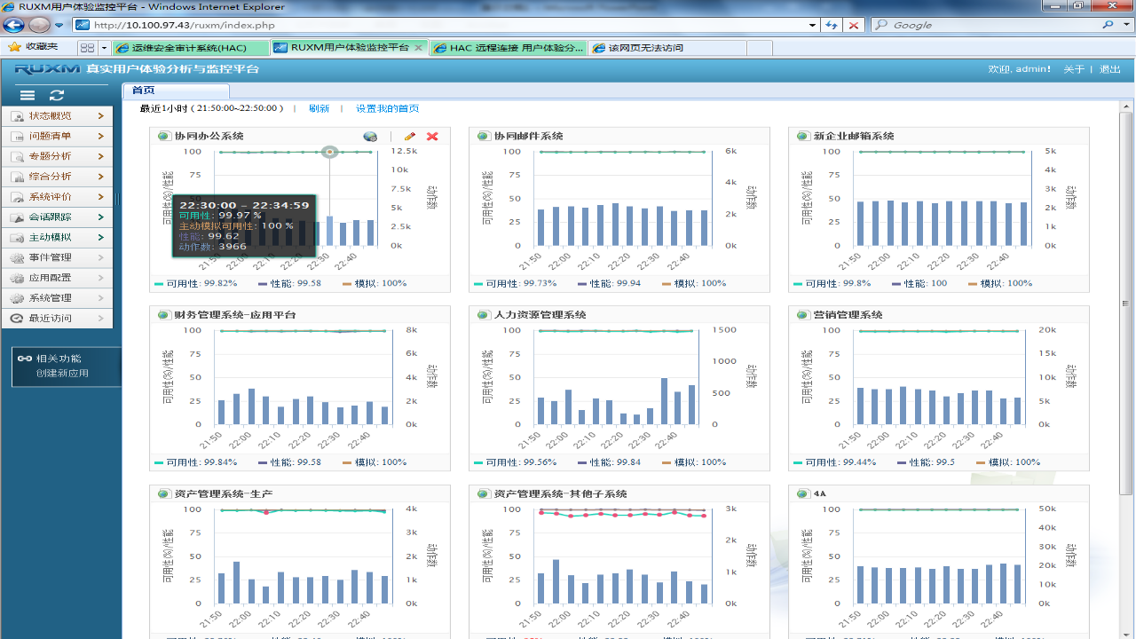Click the globe icon beside 营销管理系统
The width and height of the screenshot is (1136, 639).
pos(802,315)
